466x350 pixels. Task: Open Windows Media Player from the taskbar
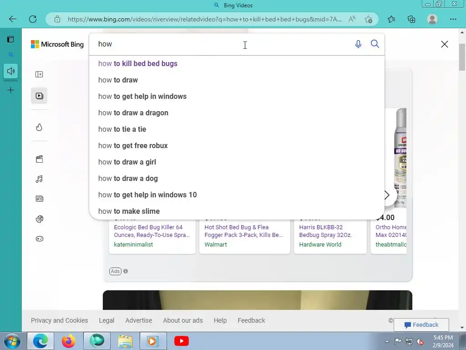(153, 341)
